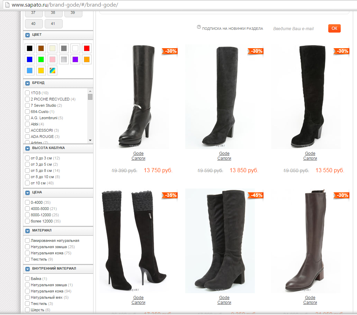Choose the green color swatch

[41, 59]
